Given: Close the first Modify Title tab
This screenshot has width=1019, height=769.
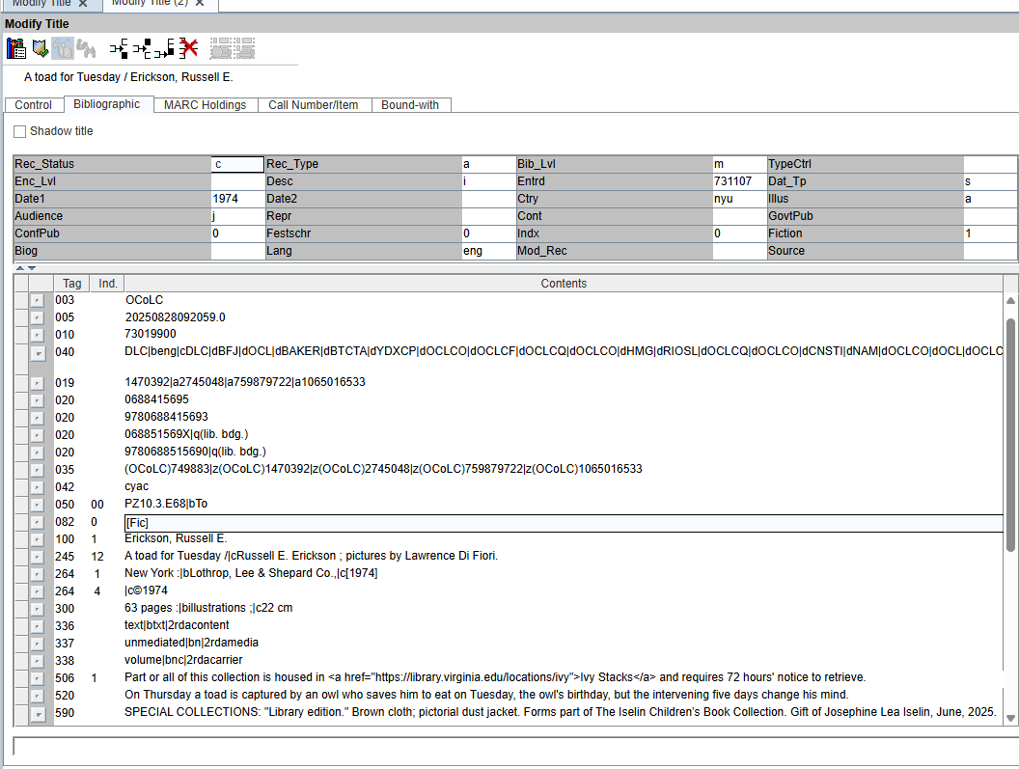Looking at the screenshot, I should click(x=83, y=3).
